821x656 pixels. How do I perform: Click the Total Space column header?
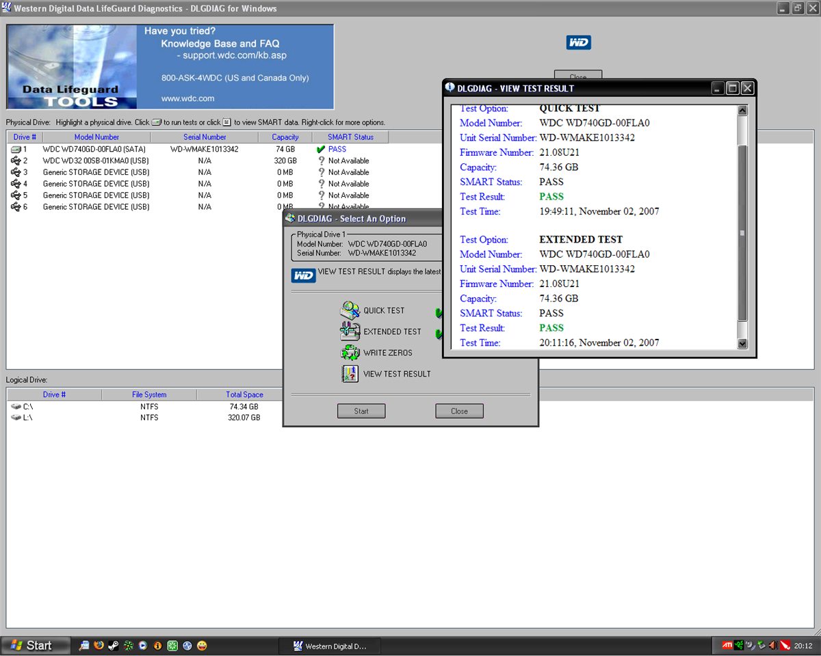coord(244,394)
